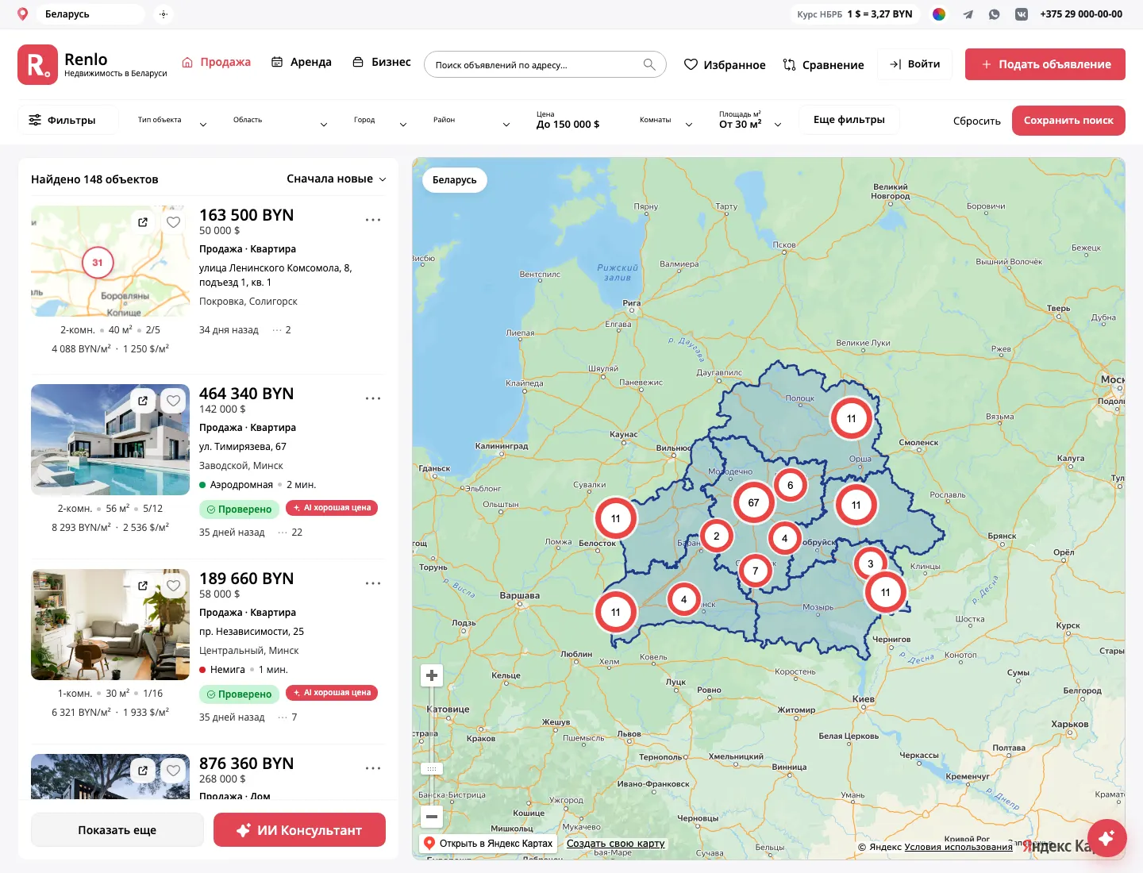Select the map cluster marked 7
Image resolution: width=1143 pixels, height=873 pixels.
click(755, 570)
